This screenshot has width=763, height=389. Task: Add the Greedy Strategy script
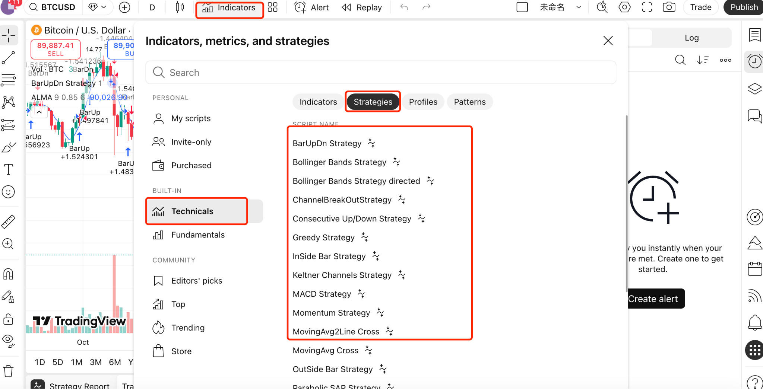(x=323, y=237)
